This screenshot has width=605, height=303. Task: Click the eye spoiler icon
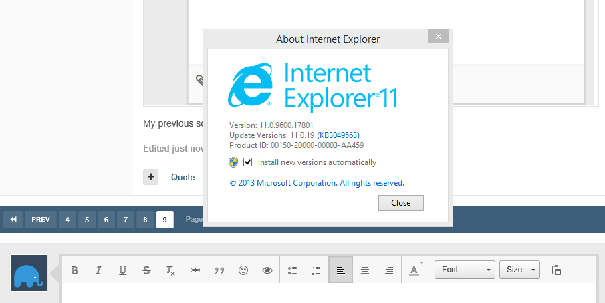click(267, 270)
